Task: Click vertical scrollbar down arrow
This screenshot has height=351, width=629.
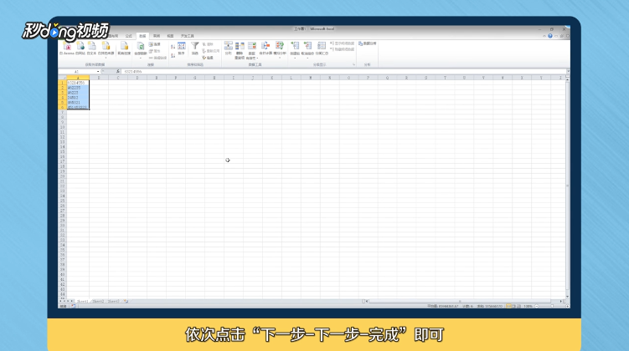Action: pyautogui.click(x=568, y=297)
